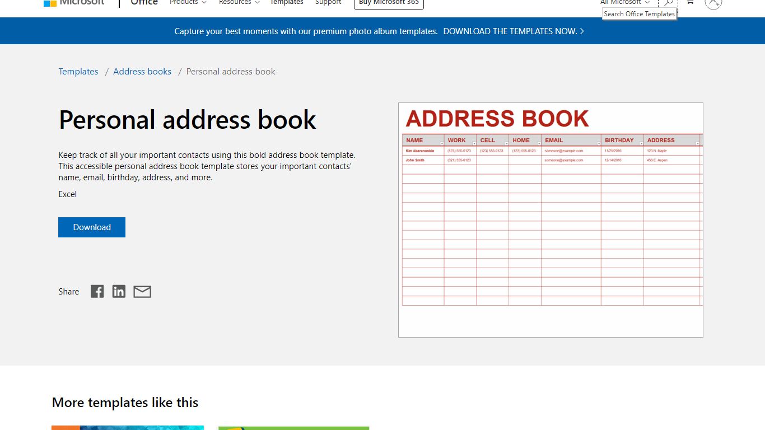The height and width of the screenshot is (430, 765).
Task: Click the 'Personal address book' breadcrumb text
Action: coord(231,72)
